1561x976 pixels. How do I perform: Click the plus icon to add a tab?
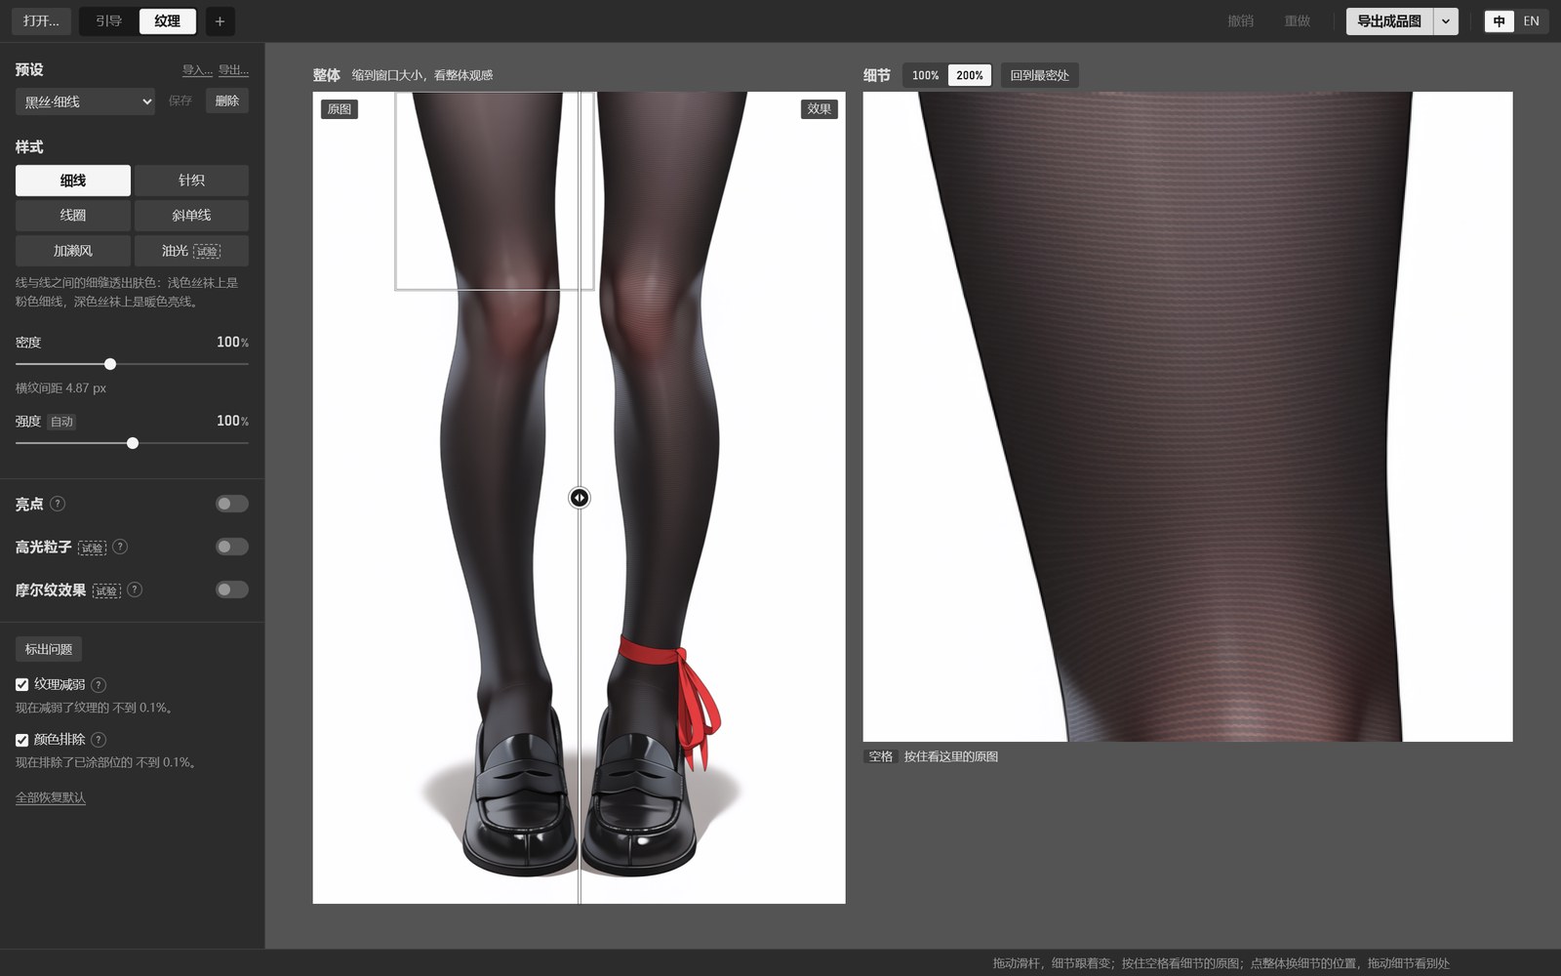(220, 21)
